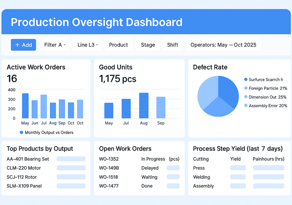292x205 pixels.
Task: Select the Assembly Error 20% legend dot
Action: click(x=246, y=106)
